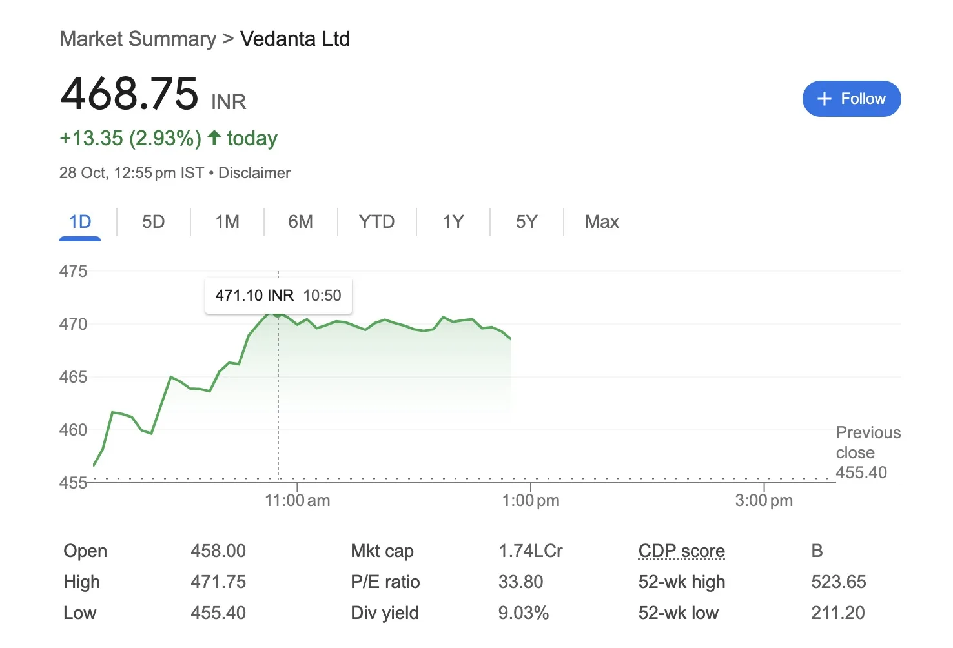Navigate back via Market Summary breadcrumb
Image resolution: width=953 pixels, height=648 pixels.
point(138,39)
